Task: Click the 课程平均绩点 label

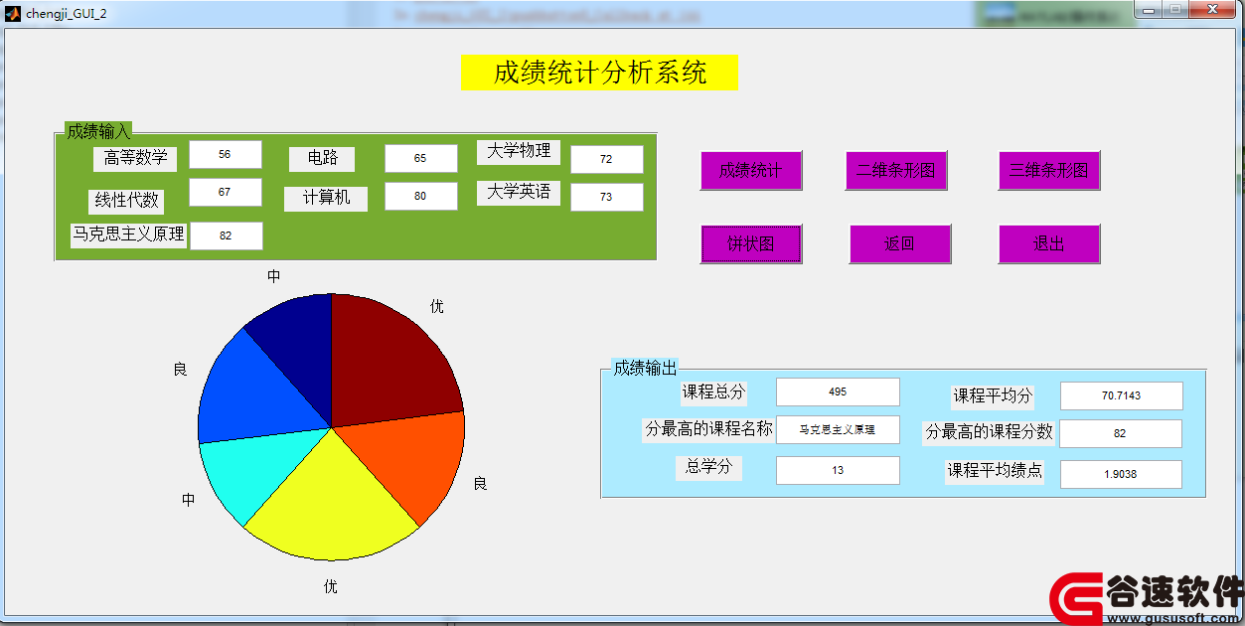Action: click(995, 471)
